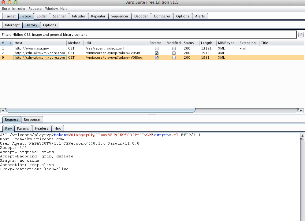Switch to the Scanner tab
Image resolution: width=305 pixels, height=221 pixels.
point(59,16)
